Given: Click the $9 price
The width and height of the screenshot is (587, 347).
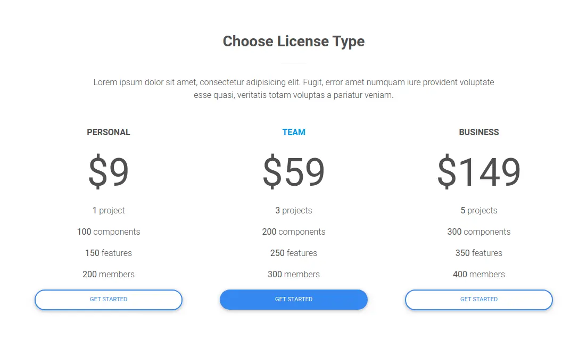Looking at the screenshot, I should [x=109, y=172].
